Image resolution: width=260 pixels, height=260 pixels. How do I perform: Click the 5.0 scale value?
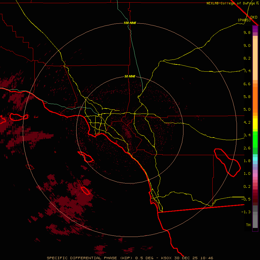pos(247,109)
